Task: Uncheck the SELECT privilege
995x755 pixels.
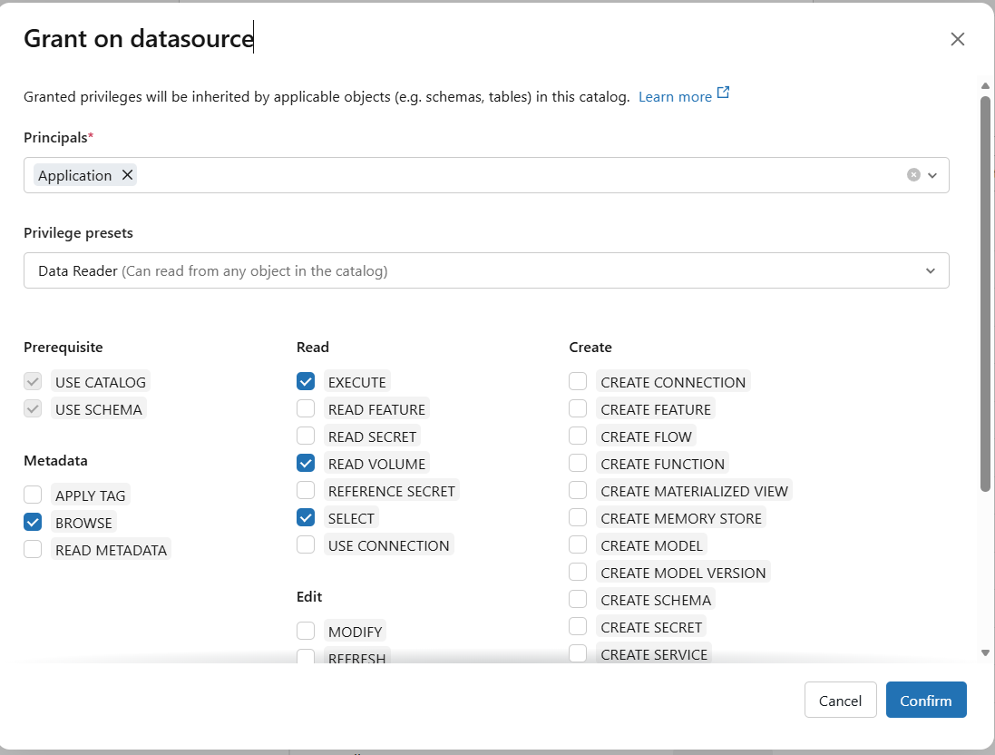Action: 306,517
